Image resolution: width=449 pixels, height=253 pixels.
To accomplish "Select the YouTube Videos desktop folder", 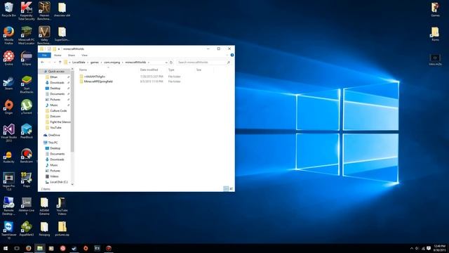I will [x=62, y=206].
